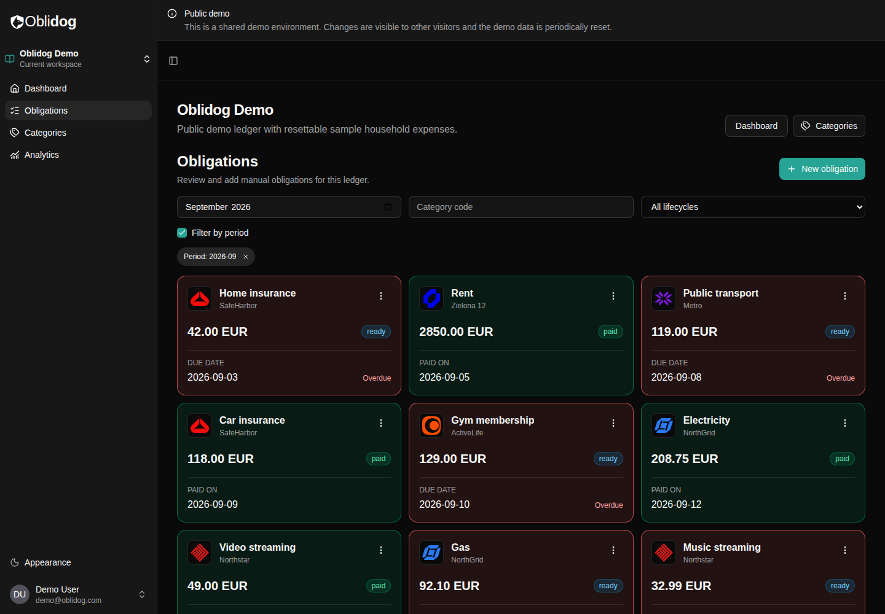Viewport: 885px width, 614px height.
Task: Click the Zielona 12 logo on Rent
Action: 431,298
